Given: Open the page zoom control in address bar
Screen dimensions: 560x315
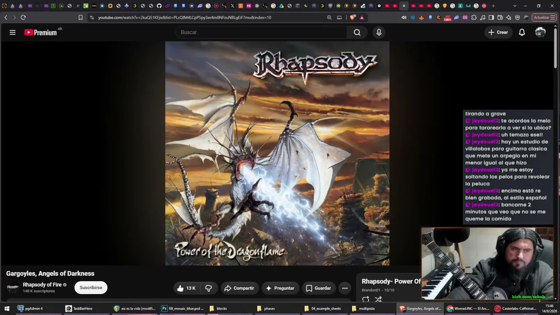Looking at the screenshot, I should (x=329, y=17).
